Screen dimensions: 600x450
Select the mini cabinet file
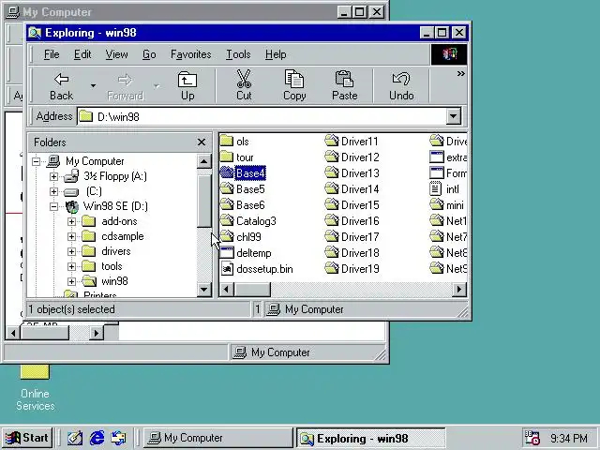[455, 205]
